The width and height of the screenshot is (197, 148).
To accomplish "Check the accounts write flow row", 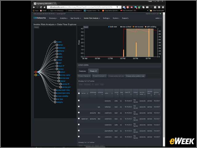I will [79, 101].
